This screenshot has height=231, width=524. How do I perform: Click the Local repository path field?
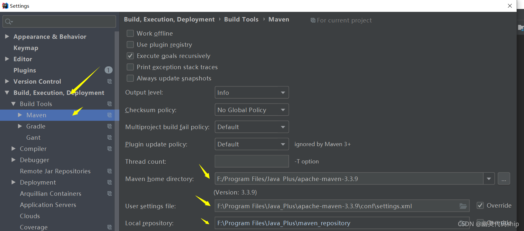pos(342,223)
